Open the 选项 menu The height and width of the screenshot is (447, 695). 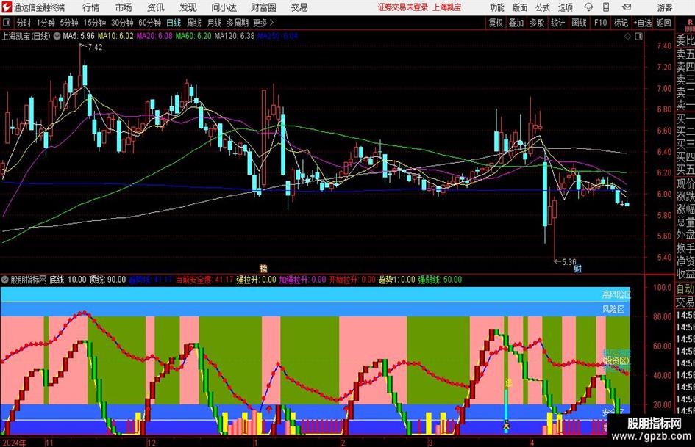566,7
